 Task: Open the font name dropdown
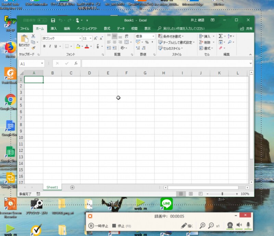point(80,38)
